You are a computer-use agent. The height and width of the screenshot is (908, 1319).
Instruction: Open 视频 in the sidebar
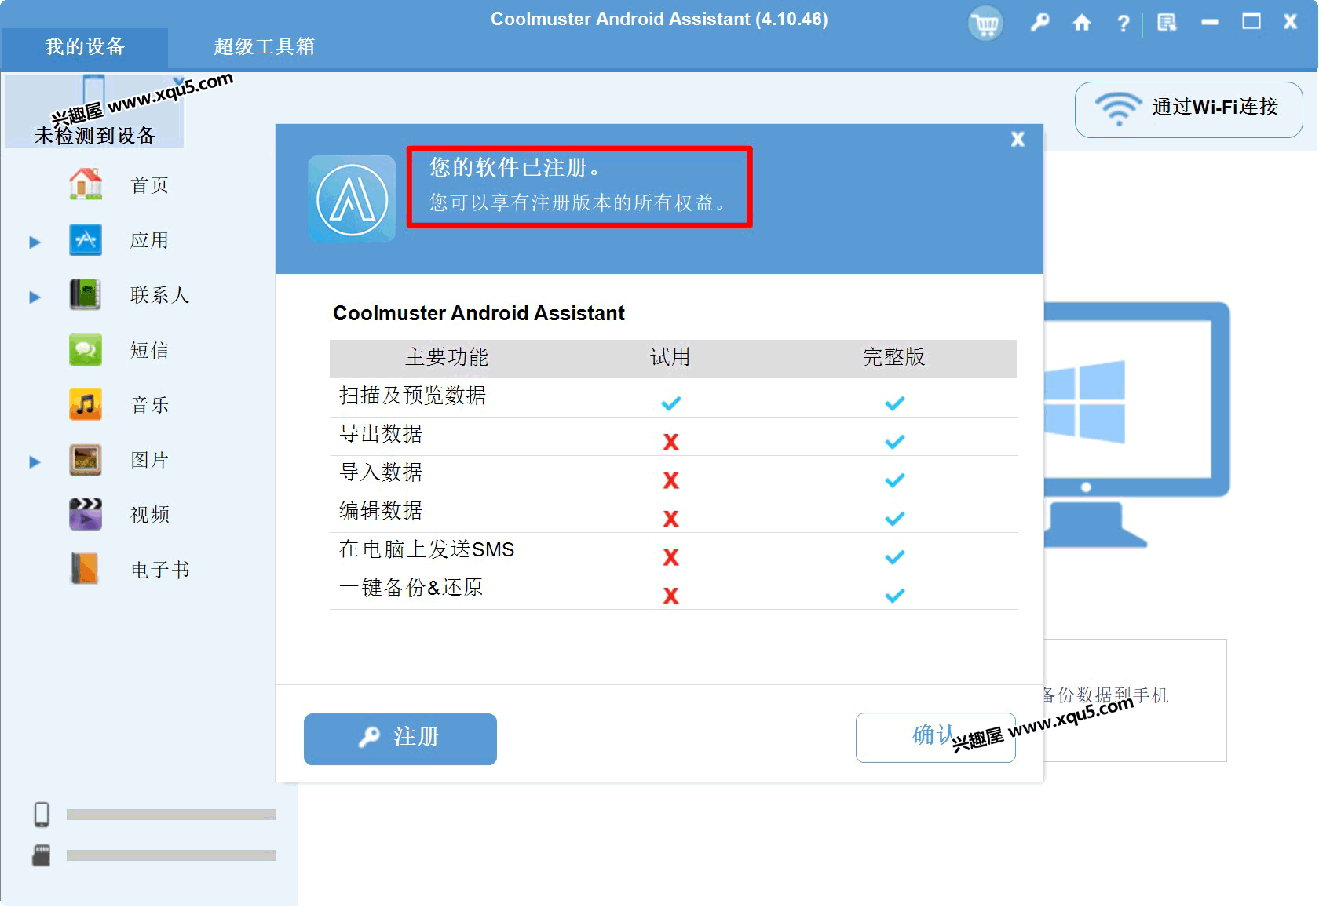149,515
